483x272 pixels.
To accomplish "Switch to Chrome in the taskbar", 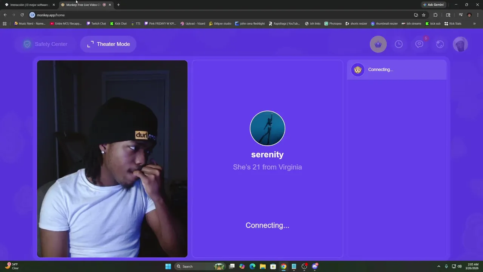I will point(283,266).
